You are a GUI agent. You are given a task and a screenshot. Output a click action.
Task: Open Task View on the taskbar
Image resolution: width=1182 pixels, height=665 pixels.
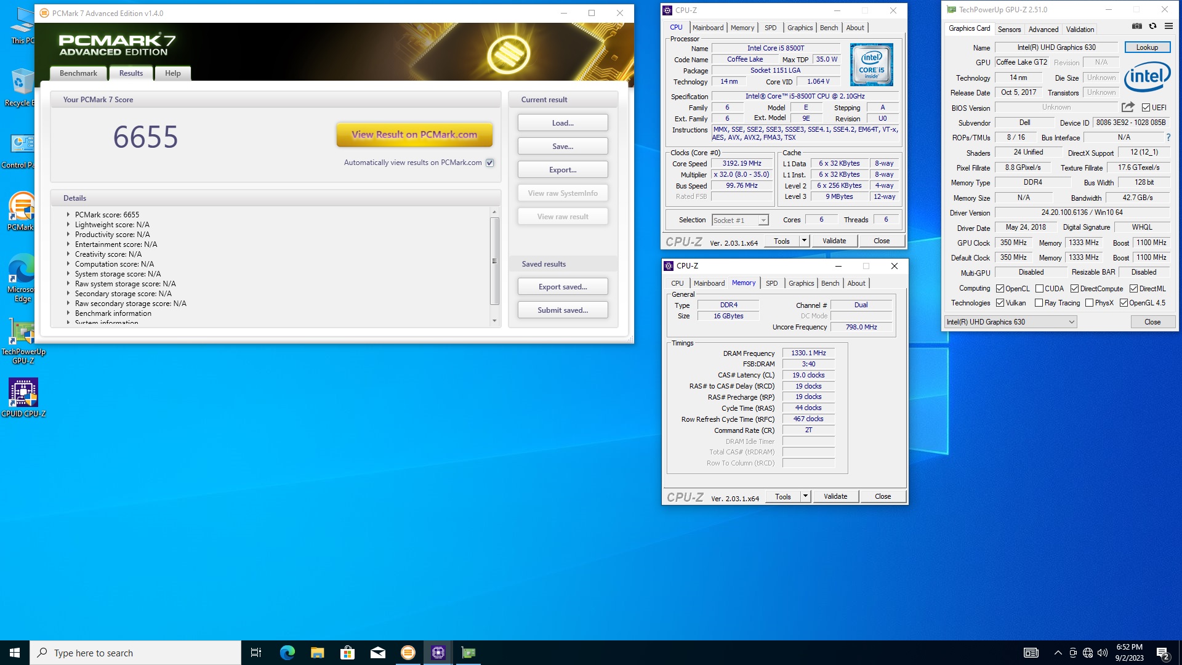pyautogui.click(x=256, y=653)
